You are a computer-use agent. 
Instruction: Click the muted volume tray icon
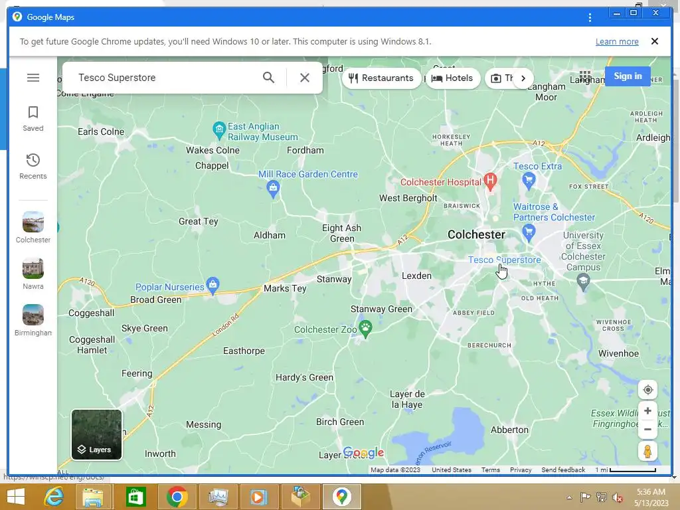[x=617, y=497]
